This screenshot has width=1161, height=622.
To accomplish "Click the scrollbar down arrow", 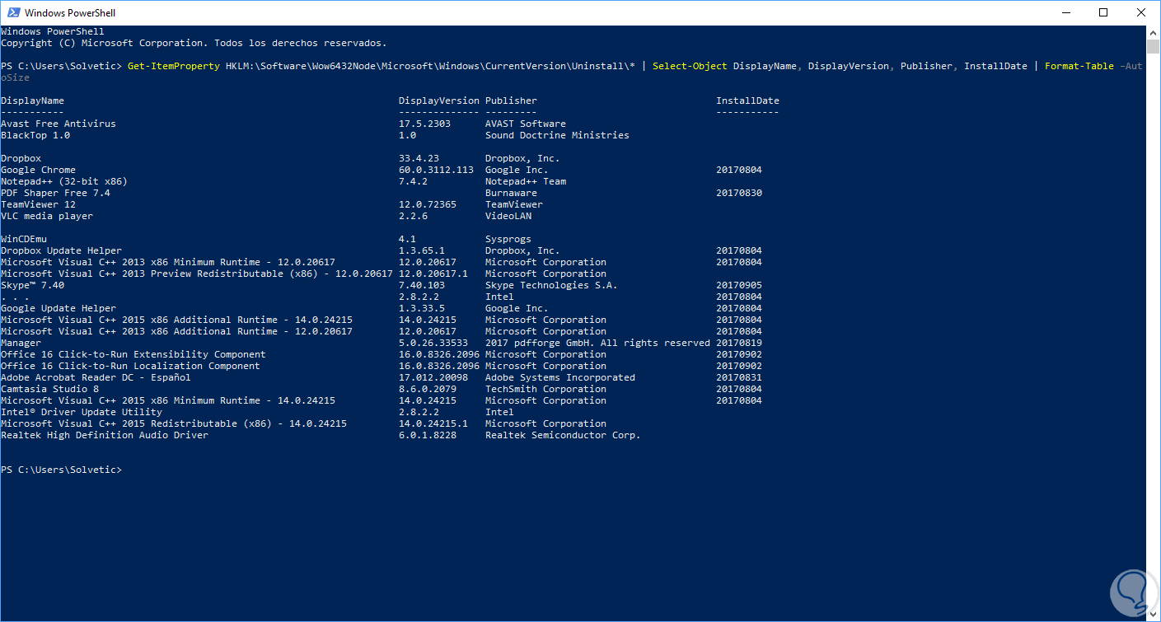I will (x=1153, y=615).
